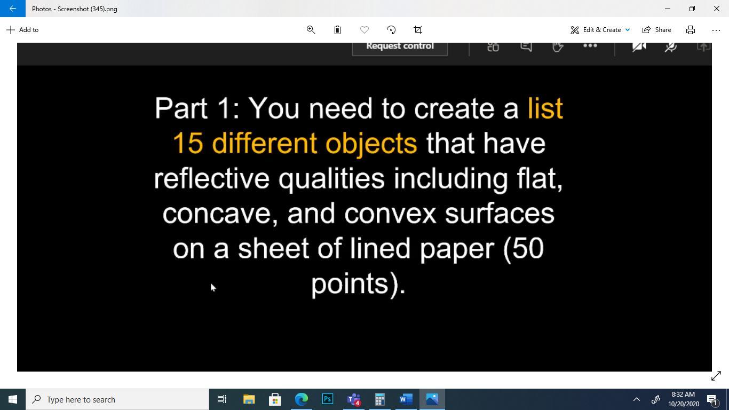The height and width of the screenshot is (410, 729).
Task: Open Task View from the taskbar
Action: pyautogui.click(x=222, y=399)
